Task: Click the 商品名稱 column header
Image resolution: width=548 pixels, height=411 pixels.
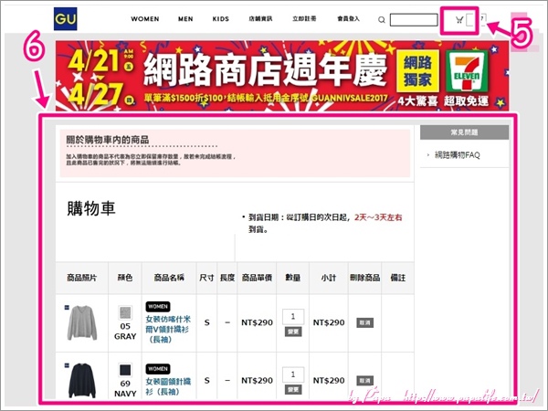Action: coord(169,278)
